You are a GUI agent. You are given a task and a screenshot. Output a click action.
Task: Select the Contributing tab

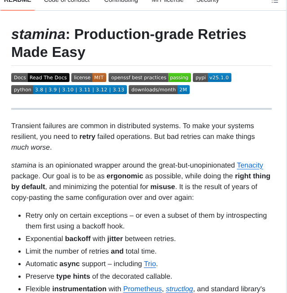tap(121, 1)
